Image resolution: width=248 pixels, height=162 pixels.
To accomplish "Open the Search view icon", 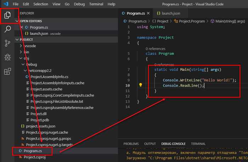I will [7, 29].
